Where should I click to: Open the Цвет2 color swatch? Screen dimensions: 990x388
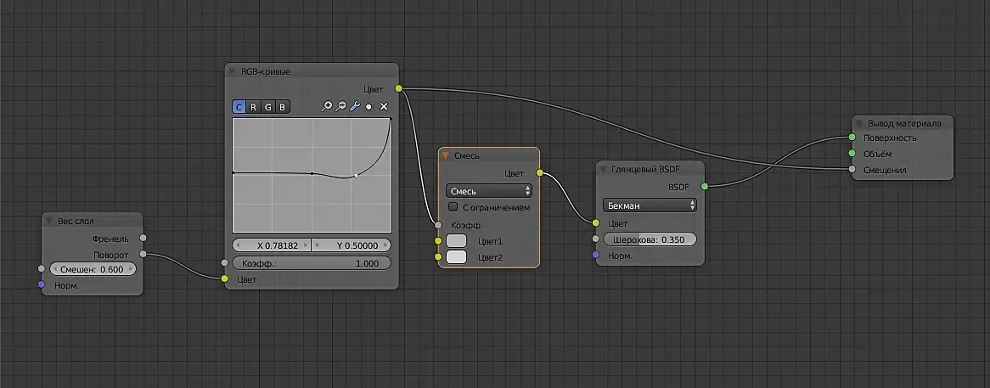pyautogui.click(x=457, y=256)
